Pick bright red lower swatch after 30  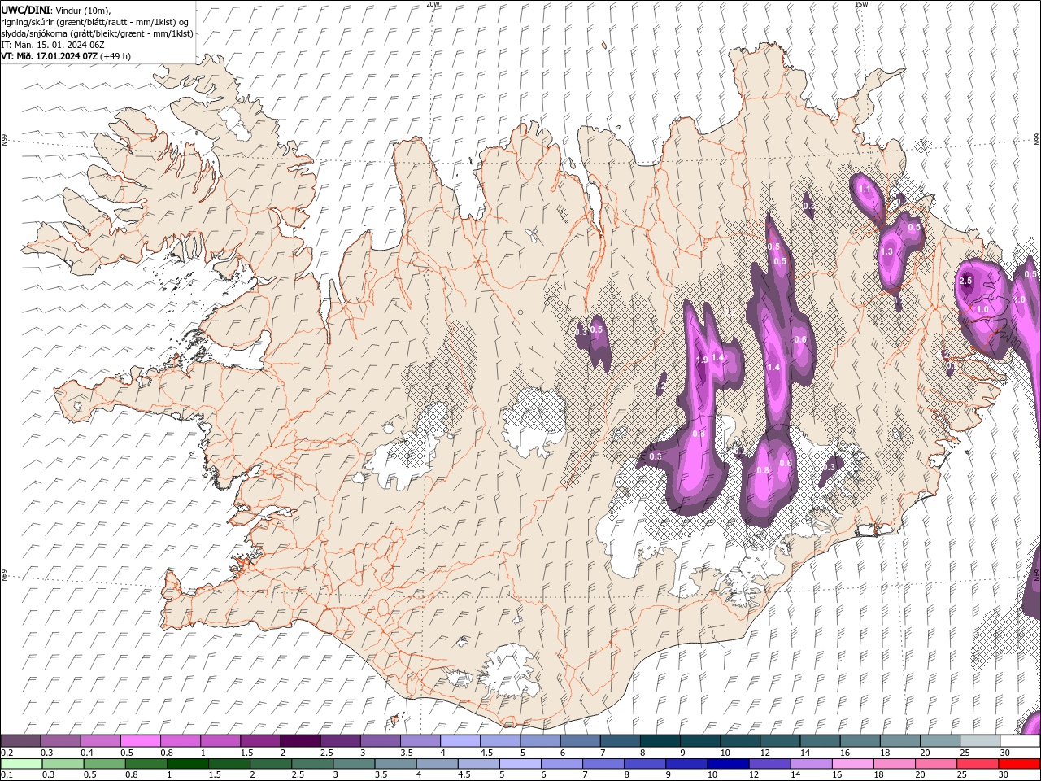coord(1019,764)
